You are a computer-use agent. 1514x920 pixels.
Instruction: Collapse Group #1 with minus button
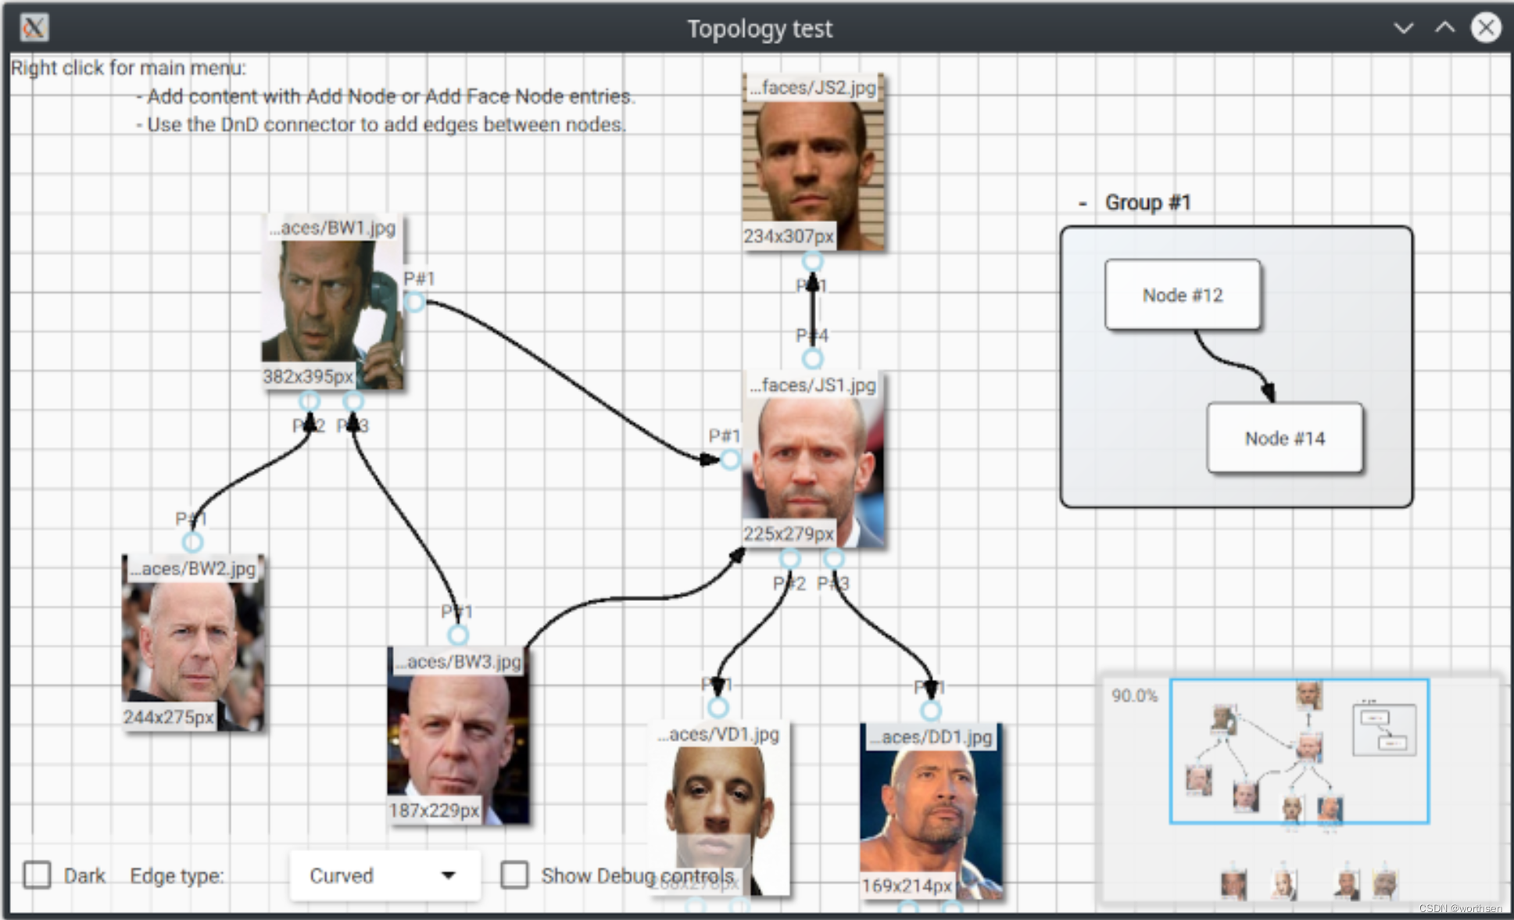1083,203
